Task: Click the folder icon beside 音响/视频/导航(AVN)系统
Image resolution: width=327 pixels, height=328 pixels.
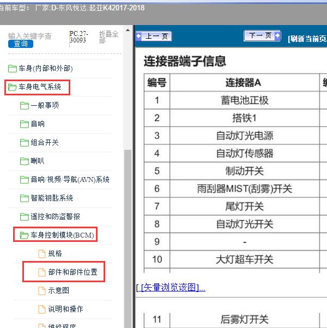Action: (25, 180)
